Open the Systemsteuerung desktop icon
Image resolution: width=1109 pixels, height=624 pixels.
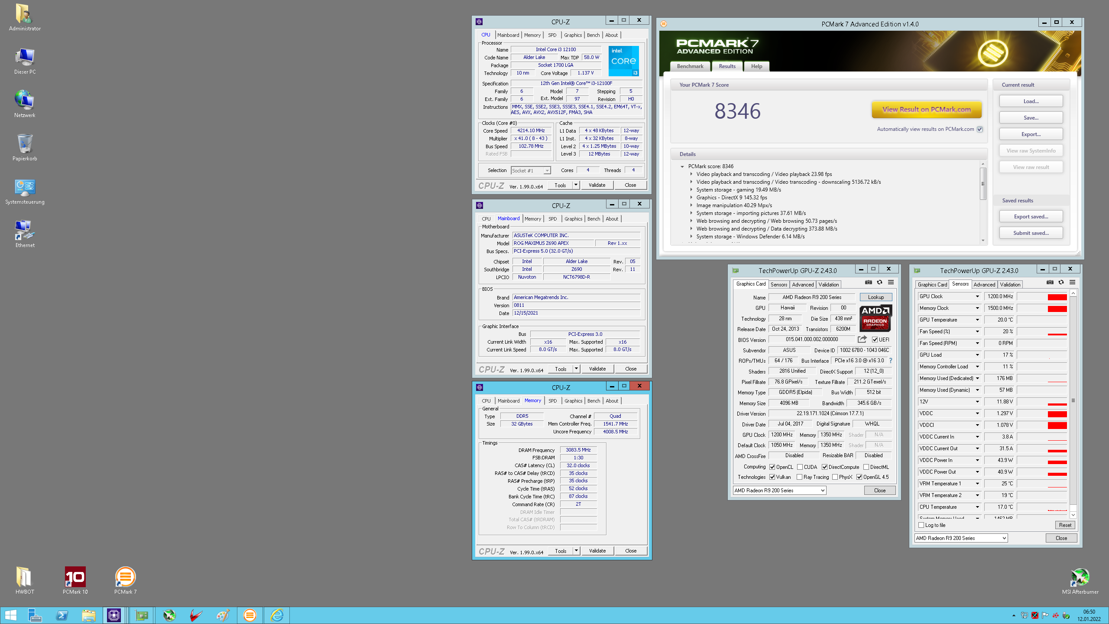[x=25, y=191]
